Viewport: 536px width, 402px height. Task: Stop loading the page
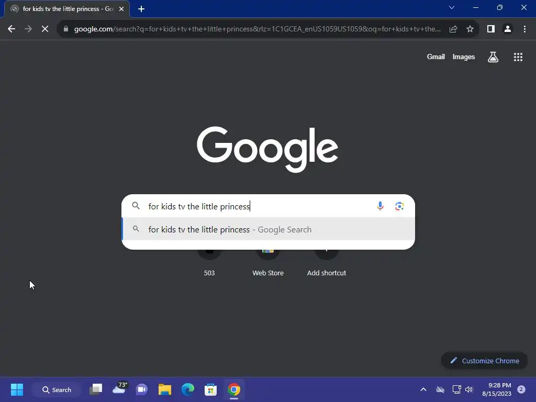coord(45,29)
